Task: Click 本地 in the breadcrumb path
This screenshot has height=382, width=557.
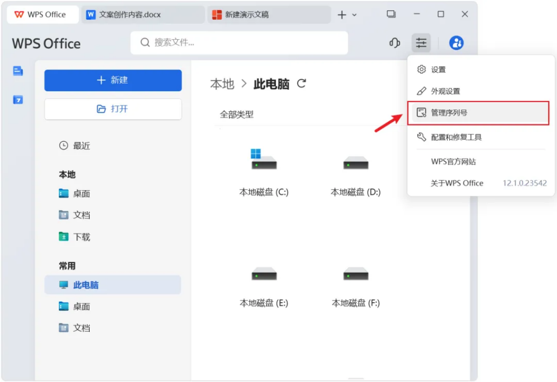Action: [222, 84]
